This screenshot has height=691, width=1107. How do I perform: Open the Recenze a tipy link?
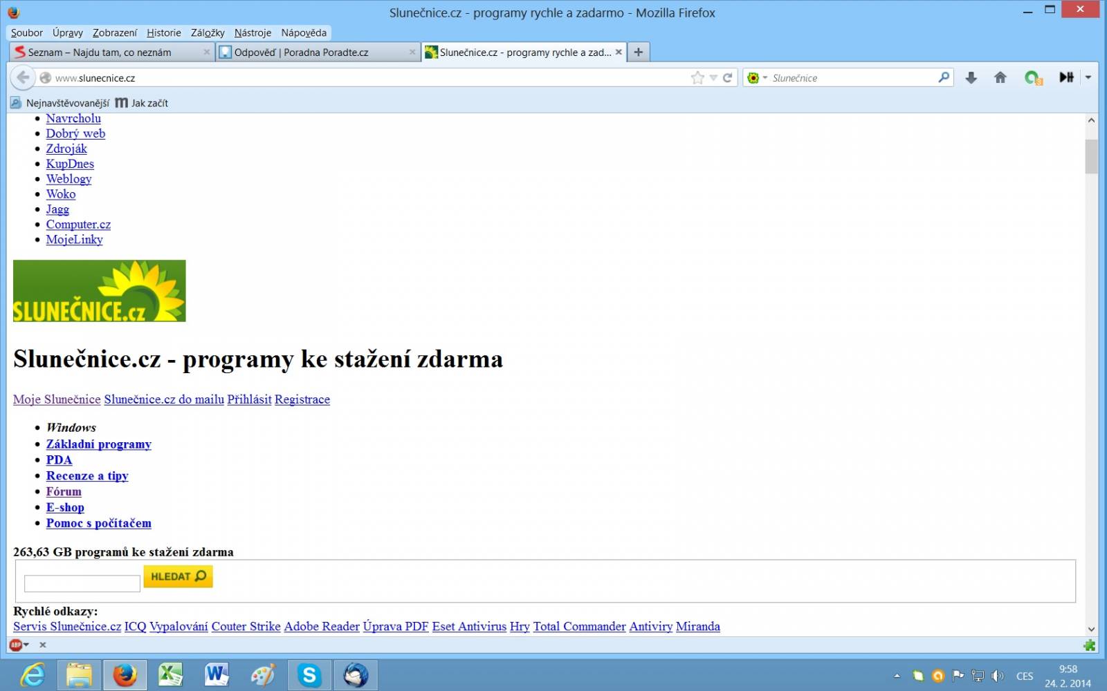[x=87, y=476]
